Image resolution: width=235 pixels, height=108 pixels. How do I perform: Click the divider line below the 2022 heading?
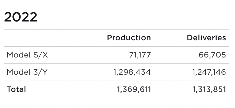coord(116,29)
